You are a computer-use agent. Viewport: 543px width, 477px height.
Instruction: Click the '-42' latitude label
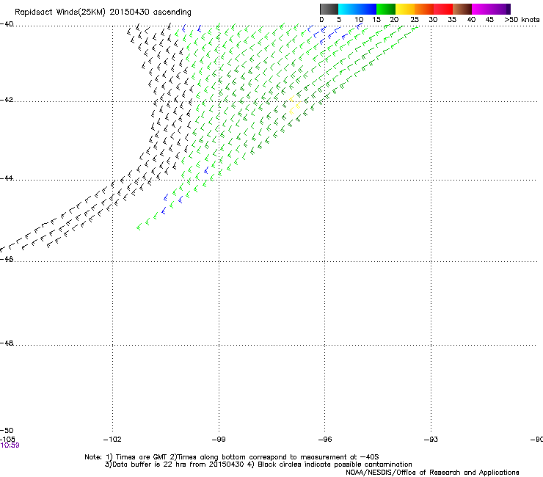(7, 100)
